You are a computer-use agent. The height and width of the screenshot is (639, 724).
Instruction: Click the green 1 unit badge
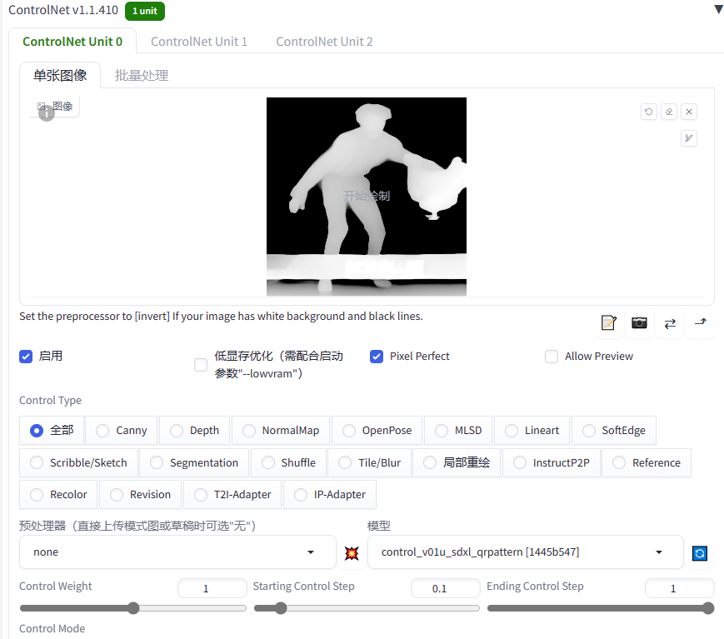(145, 11)
